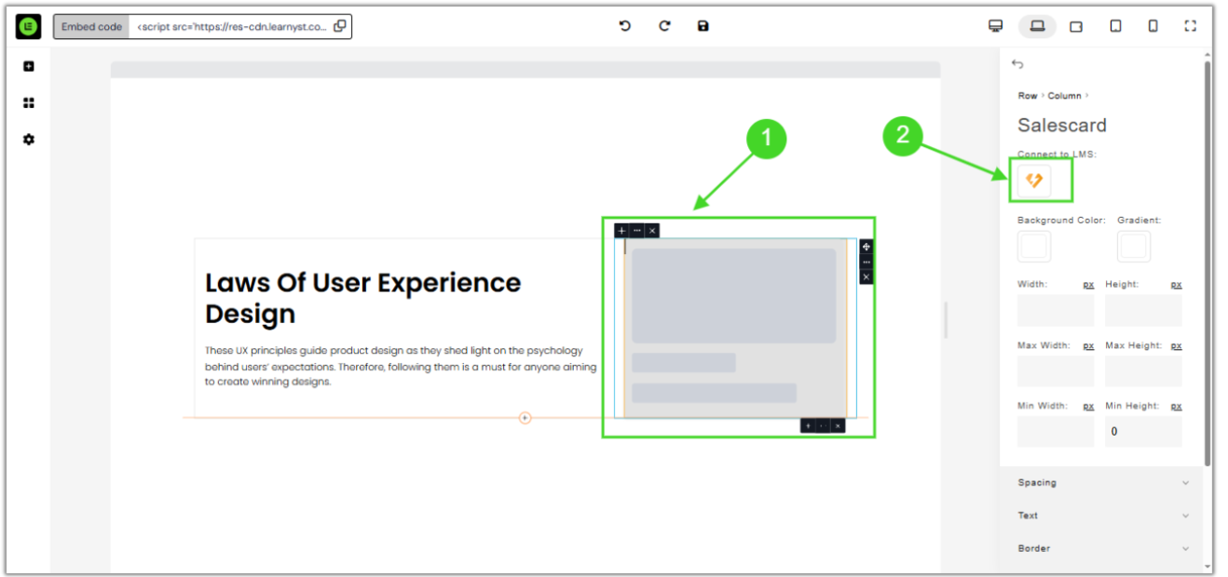Viewport: 1228px width, 577px height.
Task: Expand the Spacing section
Action: tap(1103, 483)
